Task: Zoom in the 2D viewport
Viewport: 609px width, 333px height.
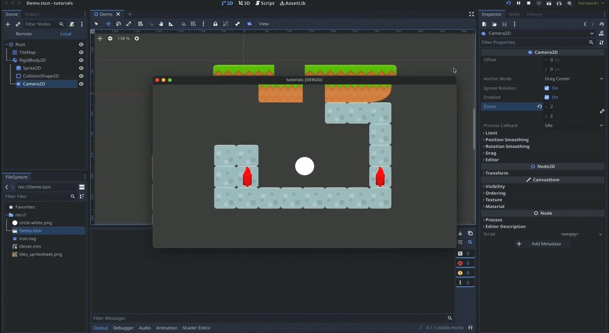Action: pyautogui.click(x=137, y=38)
